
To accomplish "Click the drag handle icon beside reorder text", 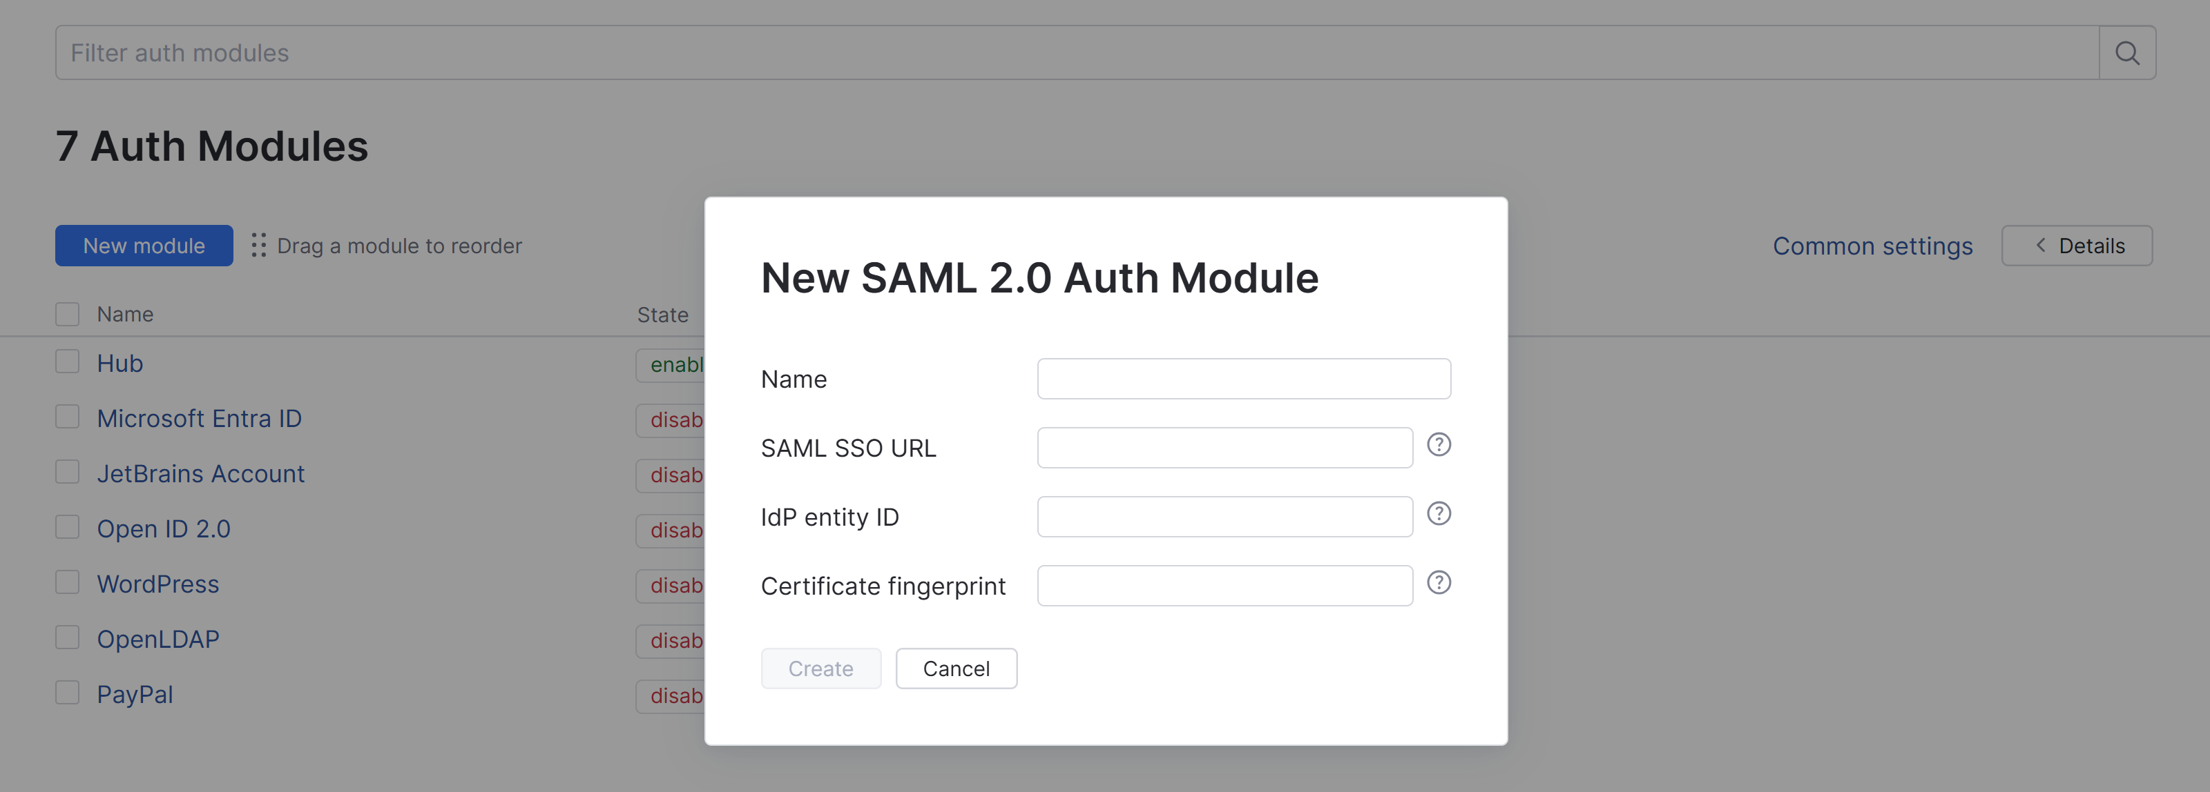I will pos(258,245).
